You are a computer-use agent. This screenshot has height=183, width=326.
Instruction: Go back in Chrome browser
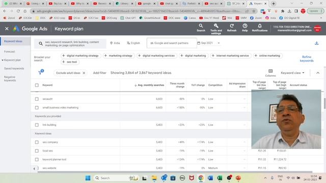tap(5, 11)
